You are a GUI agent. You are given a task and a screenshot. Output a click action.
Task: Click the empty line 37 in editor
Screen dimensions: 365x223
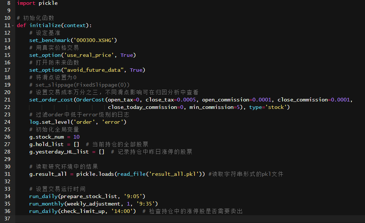pyautogui.click(x=190, y=219)
